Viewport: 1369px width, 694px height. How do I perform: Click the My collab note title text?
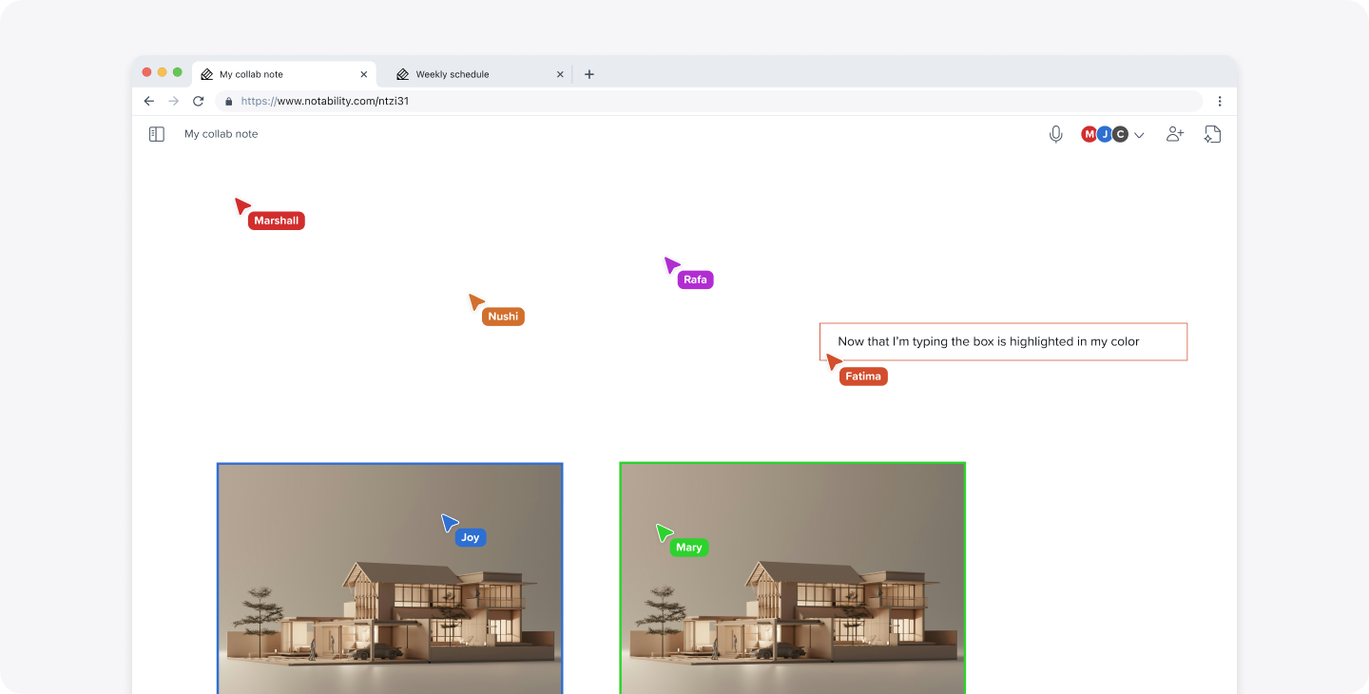coord(221,134)
